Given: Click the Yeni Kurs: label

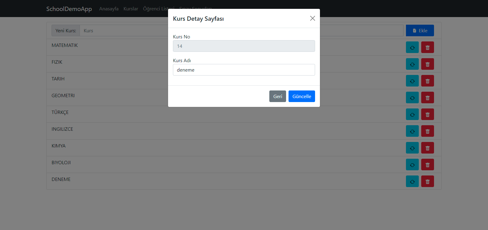Looking at the screenshot, I should coord(66,30).
